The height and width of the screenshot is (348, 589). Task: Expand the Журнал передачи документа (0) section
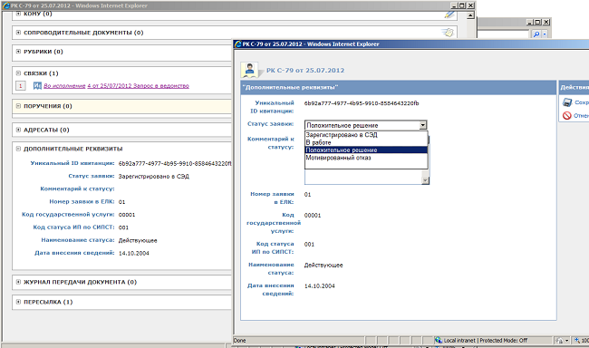click(18, 282)
